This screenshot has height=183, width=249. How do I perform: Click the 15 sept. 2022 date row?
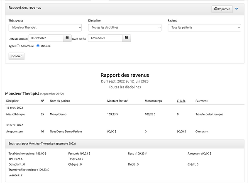point(15,108)
